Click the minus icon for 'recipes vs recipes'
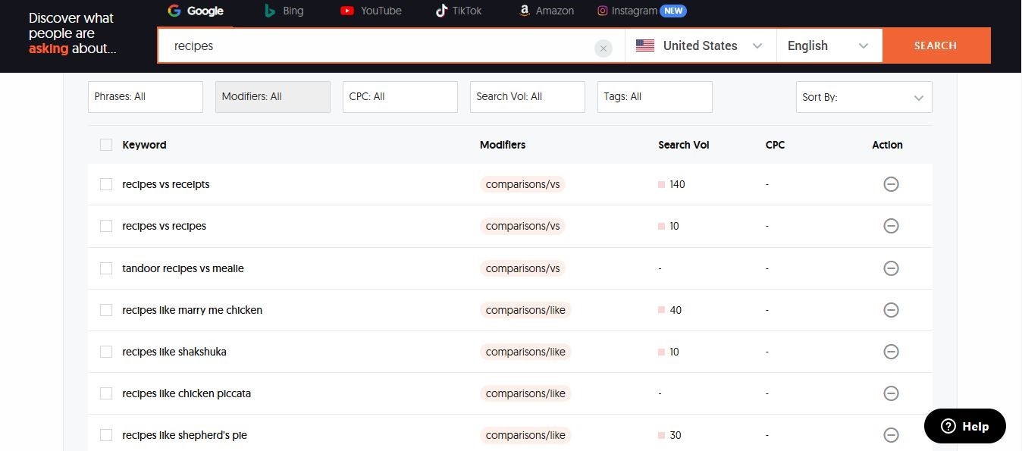 coord(891,226)
